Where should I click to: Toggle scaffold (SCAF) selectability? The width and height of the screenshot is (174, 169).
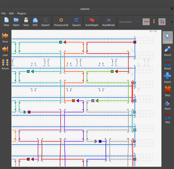[138, 21]
